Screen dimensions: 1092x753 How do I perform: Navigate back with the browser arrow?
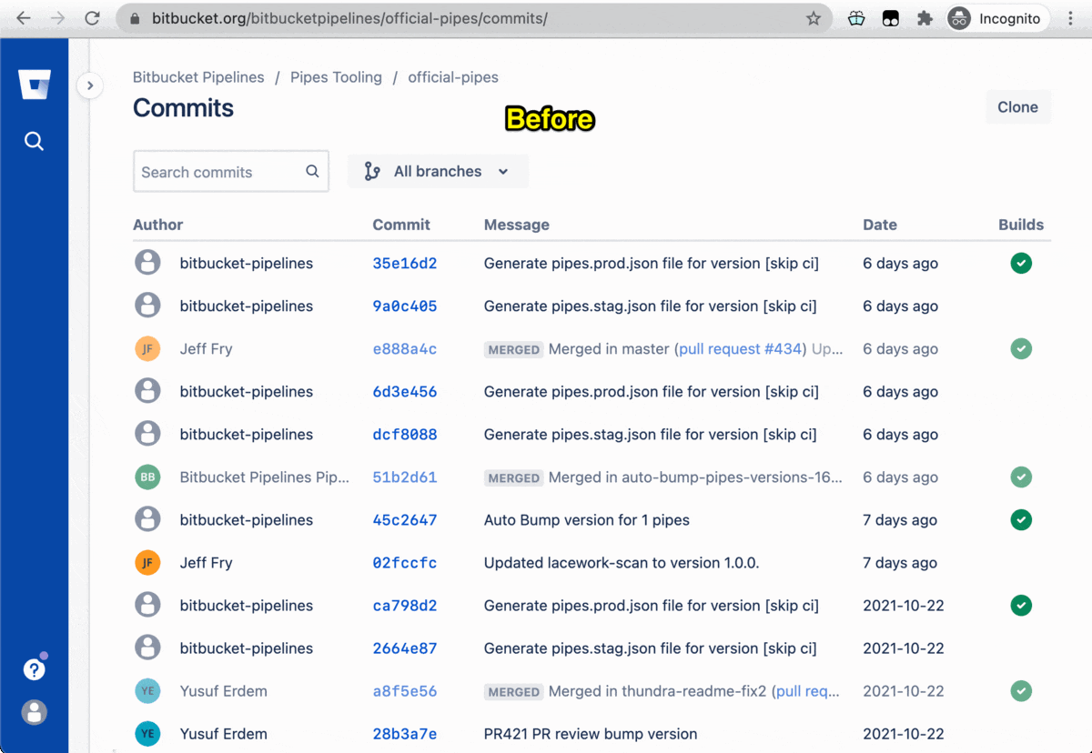point(23,18)
